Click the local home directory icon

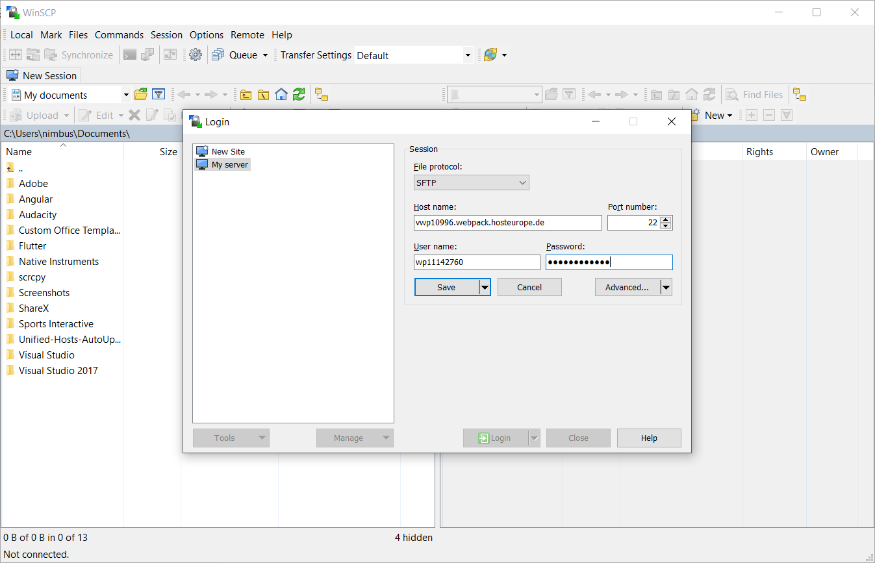click(281, 95)
